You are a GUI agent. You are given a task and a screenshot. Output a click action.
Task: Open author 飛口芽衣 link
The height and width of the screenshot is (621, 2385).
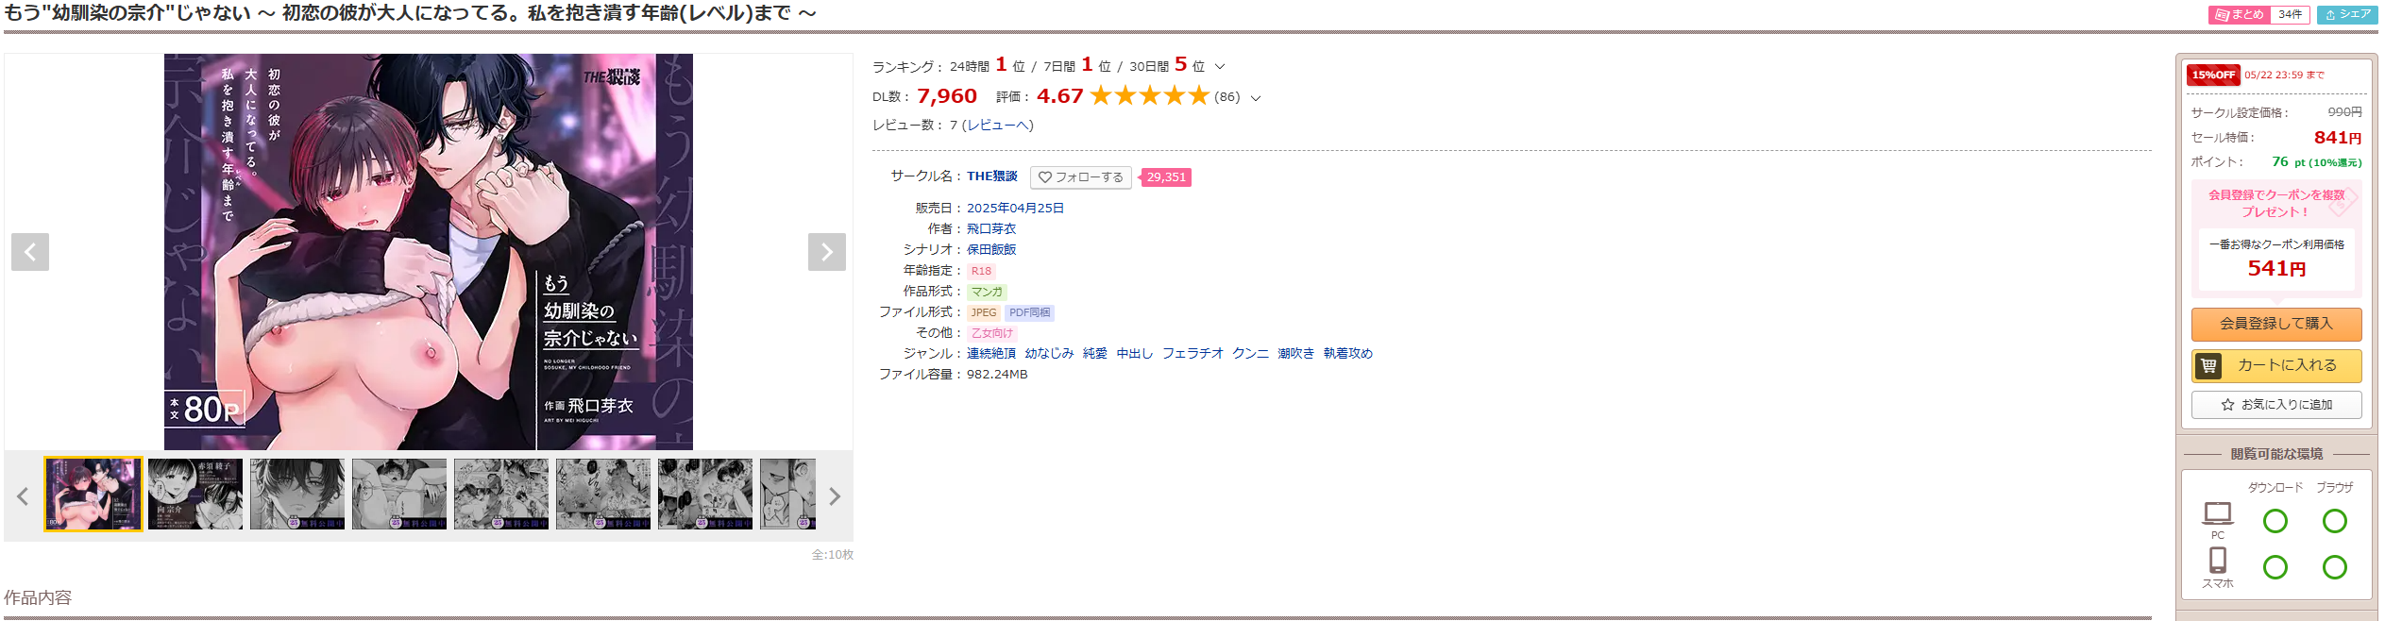tap(991, 228)
